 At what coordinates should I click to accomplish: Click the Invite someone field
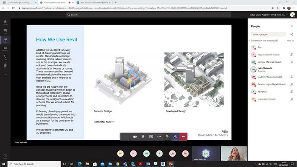[269, 34]
